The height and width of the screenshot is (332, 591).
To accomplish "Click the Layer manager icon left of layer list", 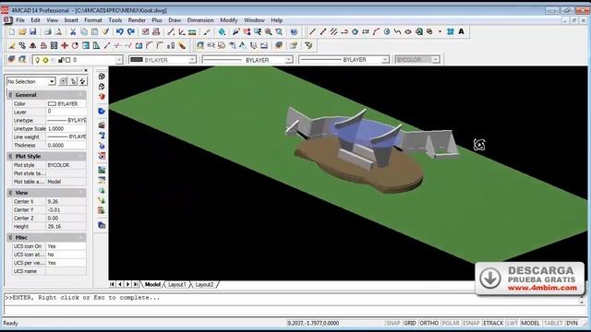I will tap(12, 59).
